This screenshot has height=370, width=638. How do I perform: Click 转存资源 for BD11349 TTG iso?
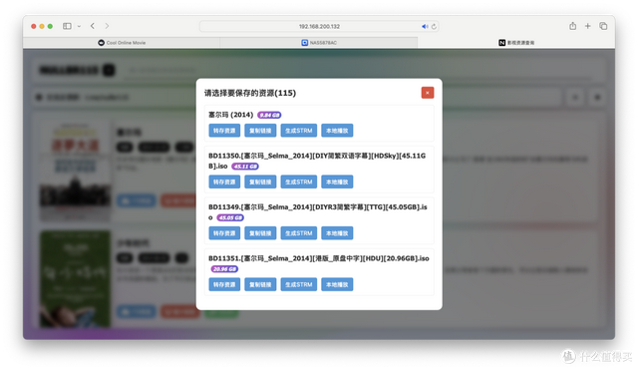click(x=224, y=233)
